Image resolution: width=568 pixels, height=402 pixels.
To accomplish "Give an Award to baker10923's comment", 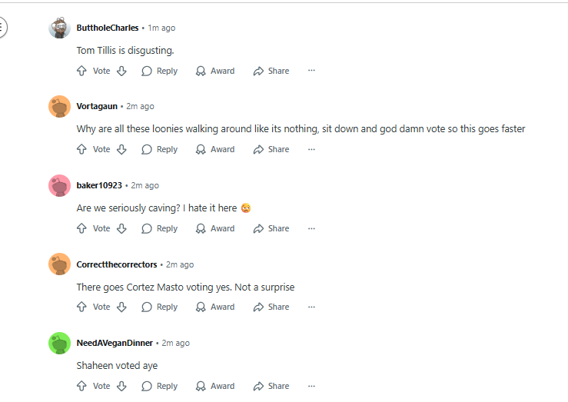I will 215,228.
